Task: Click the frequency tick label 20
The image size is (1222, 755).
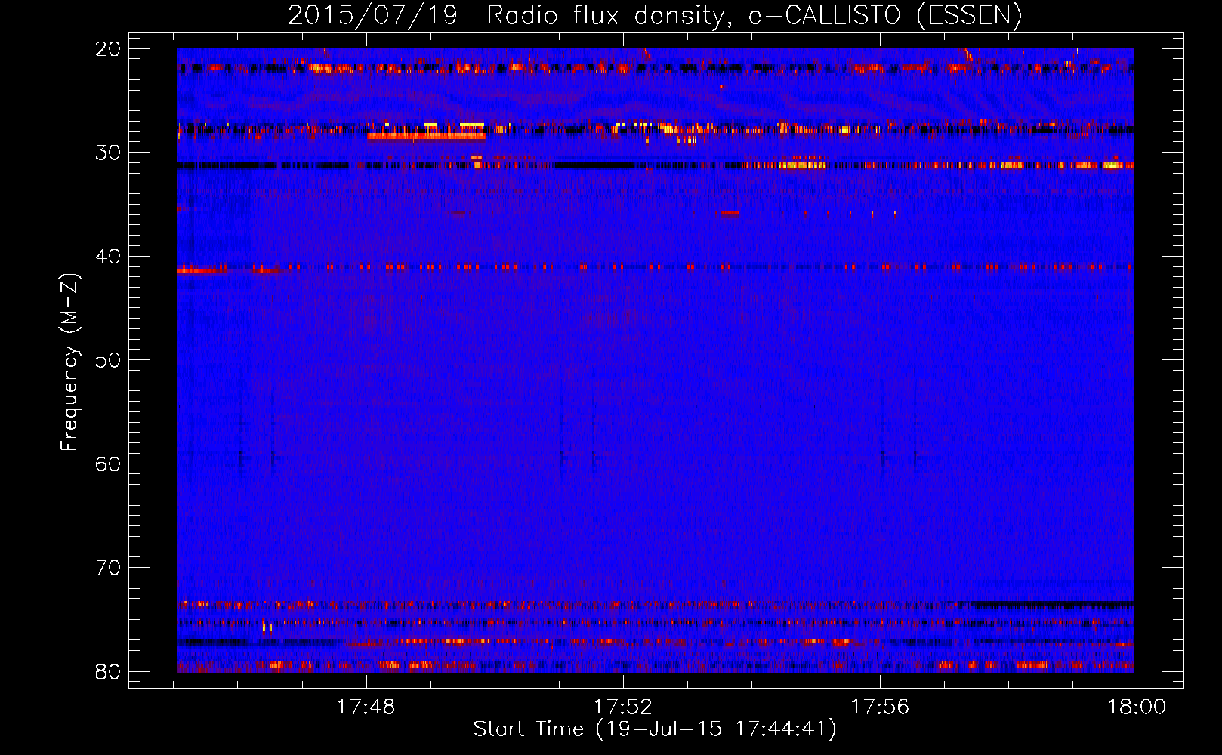Action: tap(109, 49)
